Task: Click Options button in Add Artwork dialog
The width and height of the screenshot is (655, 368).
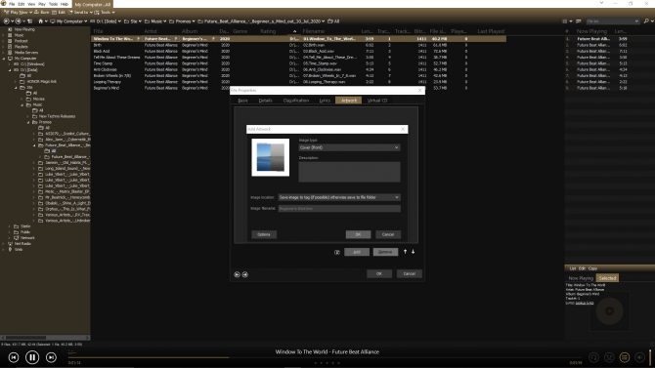Action: (x=264, y=234)
